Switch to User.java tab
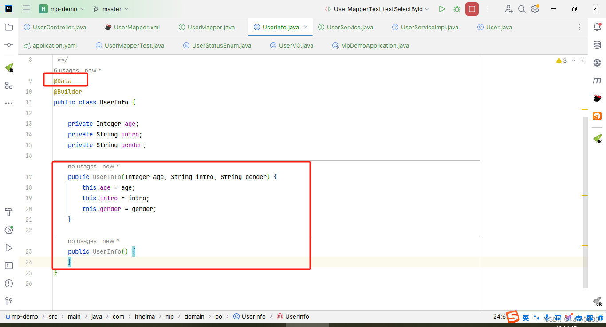This screenshot has width=606, height=327. pyautogui.click(x=495, y=27)
